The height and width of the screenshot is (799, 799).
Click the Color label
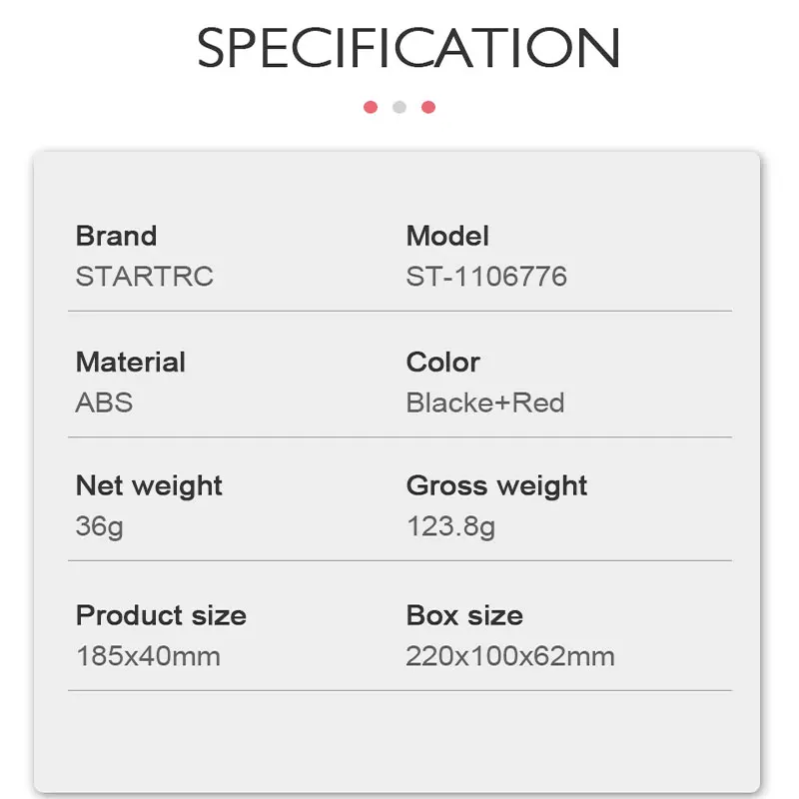(443, 362)
